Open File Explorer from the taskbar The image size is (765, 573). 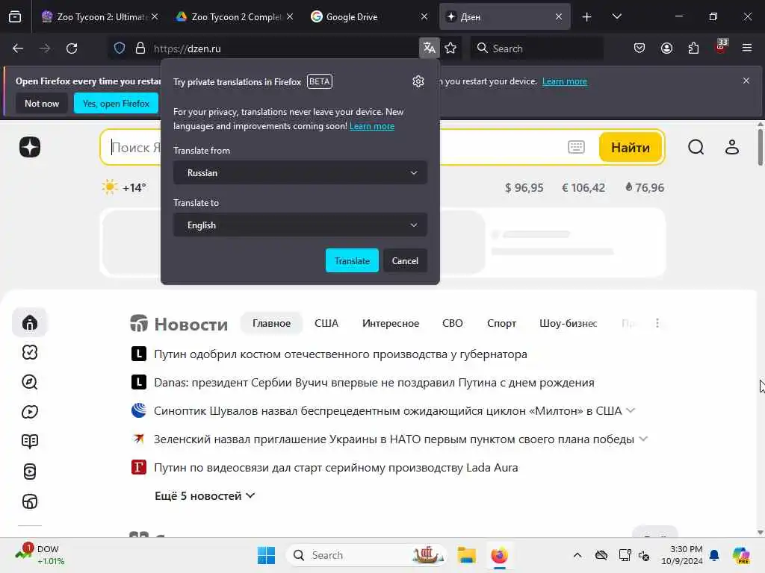click(466, 555)
